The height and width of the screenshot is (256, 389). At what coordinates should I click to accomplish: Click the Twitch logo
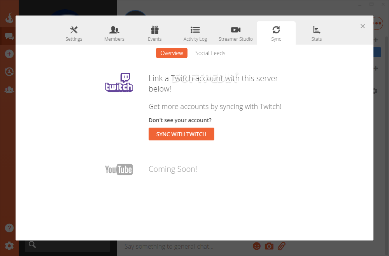tap(119, 82)
